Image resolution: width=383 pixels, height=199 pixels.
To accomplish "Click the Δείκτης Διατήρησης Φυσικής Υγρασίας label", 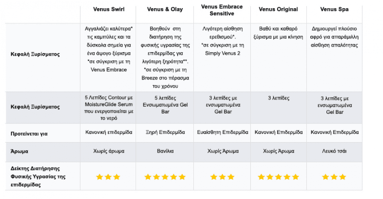I will coord(38,177).
